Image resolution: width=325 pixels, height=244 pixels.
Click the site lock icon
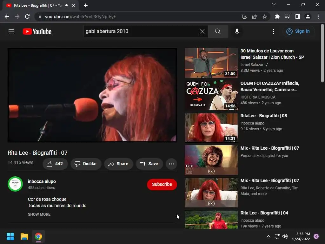[x=40, y=17]
